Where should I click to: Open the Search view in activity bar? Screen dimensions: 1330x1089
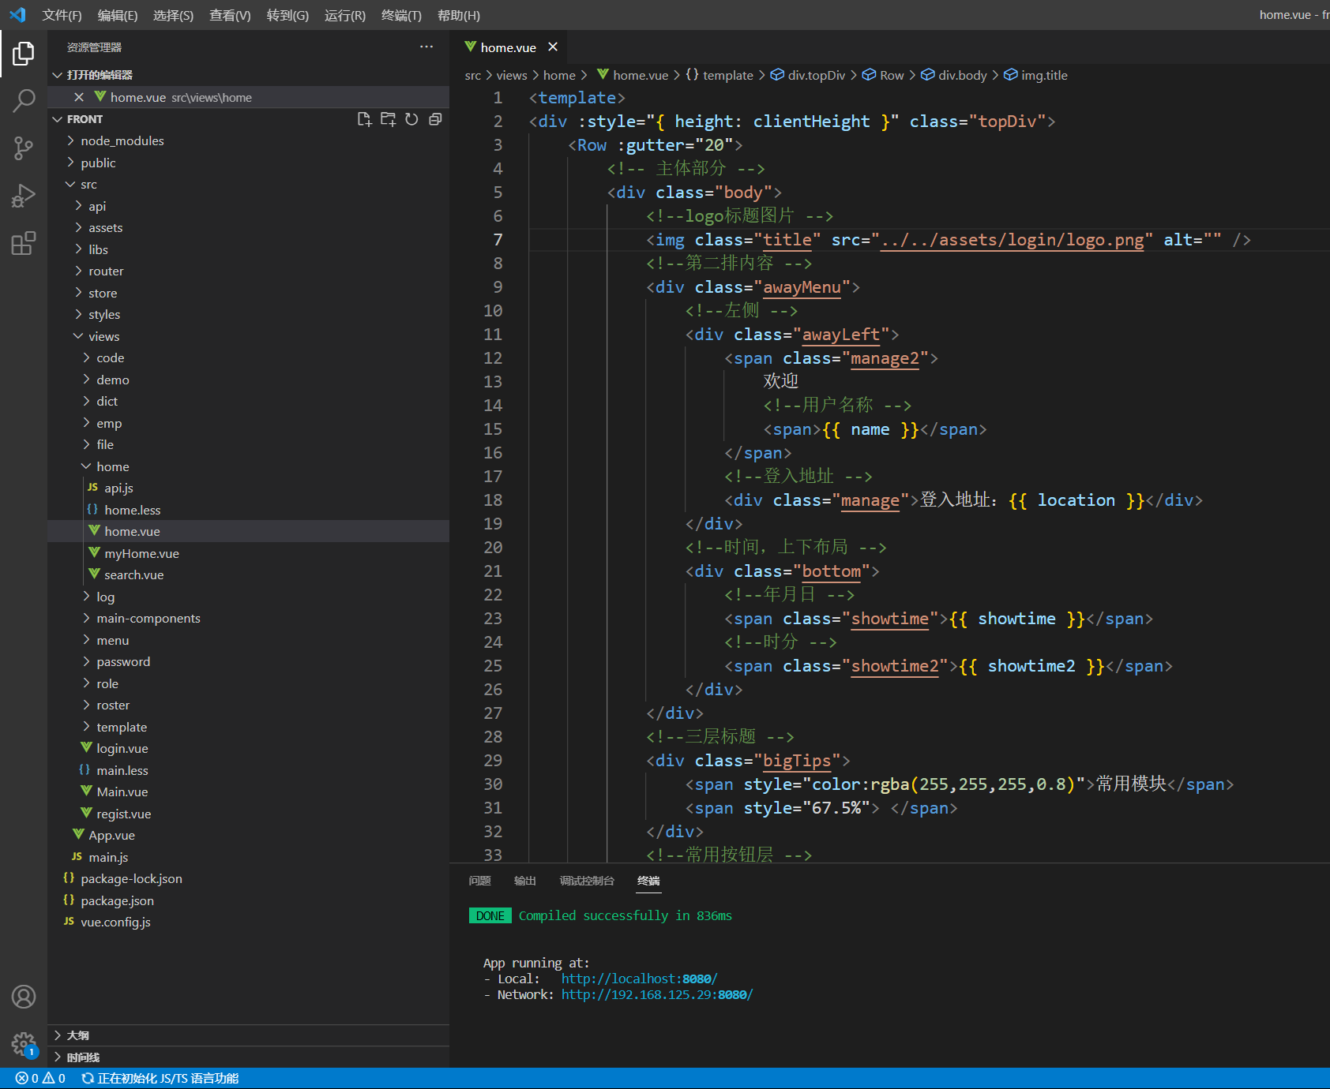point(24,100)
